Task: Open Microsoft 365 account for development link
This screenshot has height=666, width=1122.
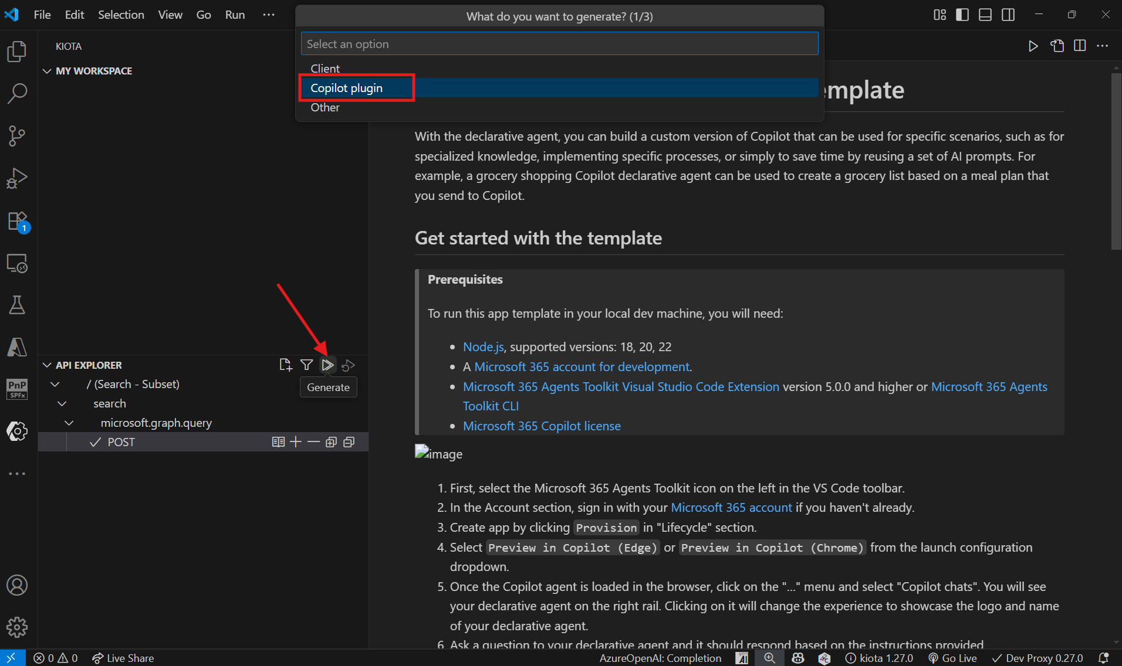Action: (x=582, y=366)
